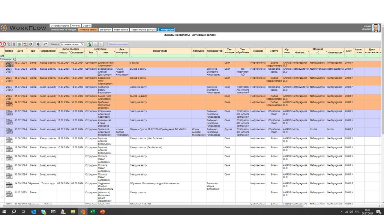The height and width of the screenshot is (215, 384).
Task: Open order link 2024-04684
Action: click(x=9, y=64)
